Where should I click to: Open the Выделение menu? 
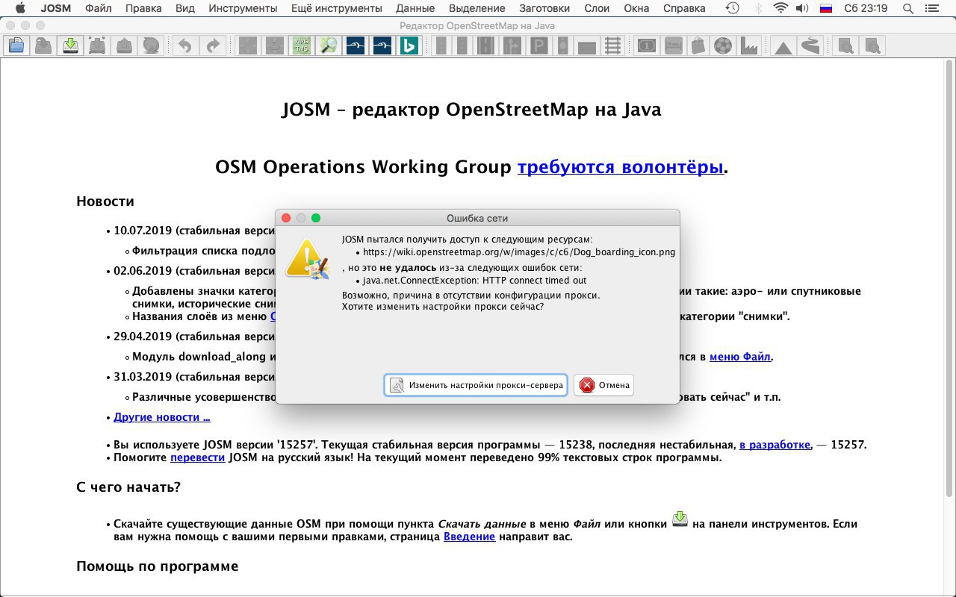477,8
